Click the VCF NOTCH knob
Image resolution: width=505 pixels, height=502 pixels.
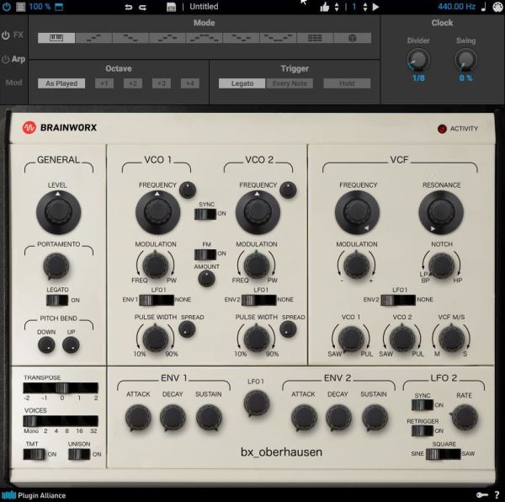(442, 264)
